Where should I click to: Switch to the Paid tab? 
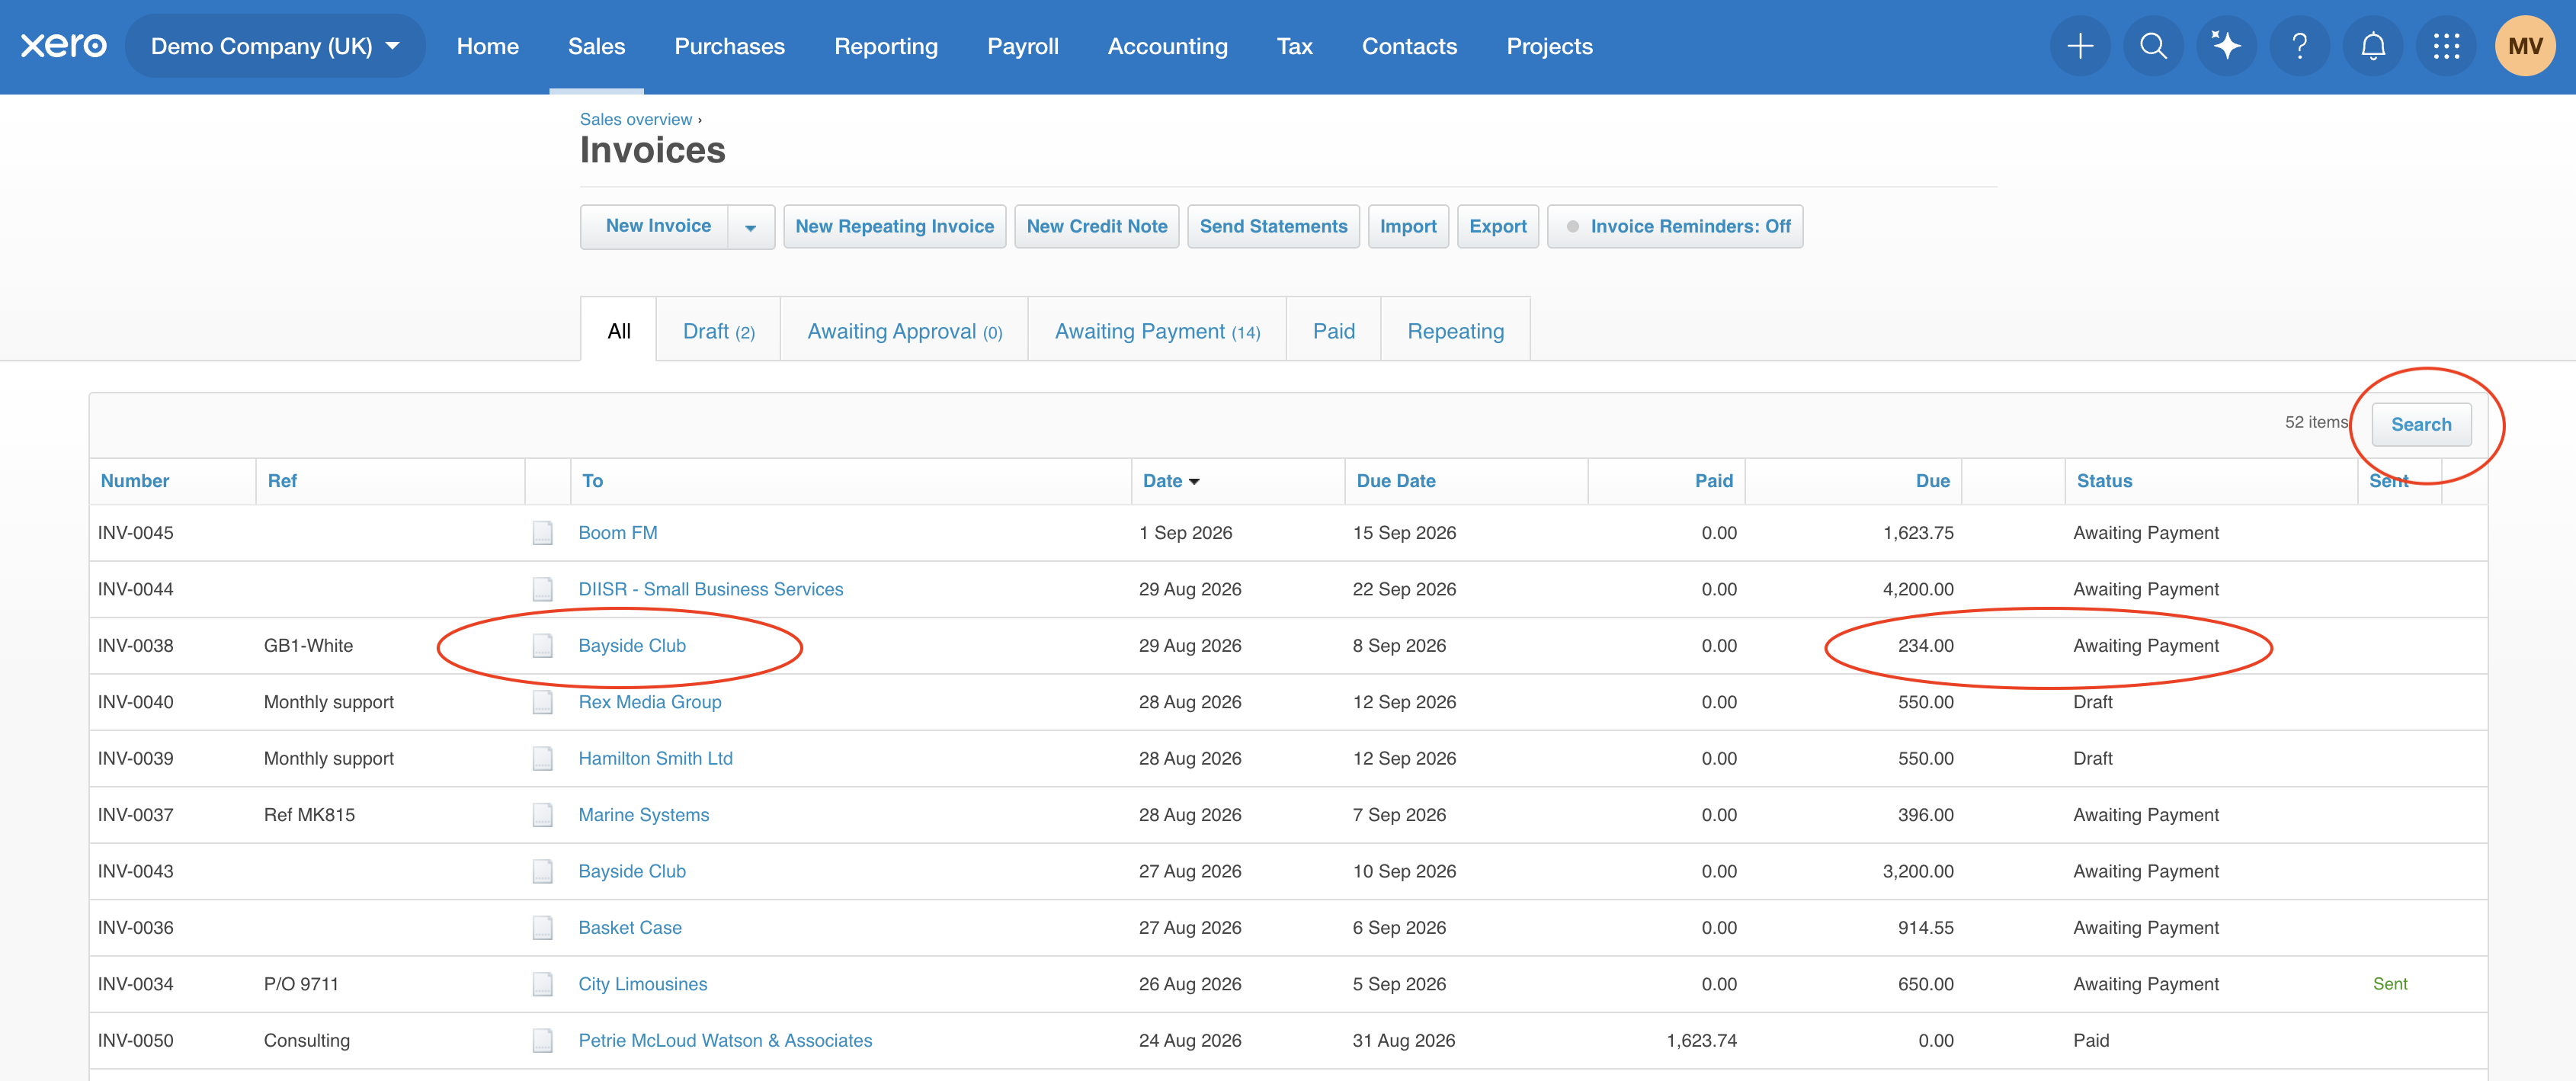tap(1334, 331)
